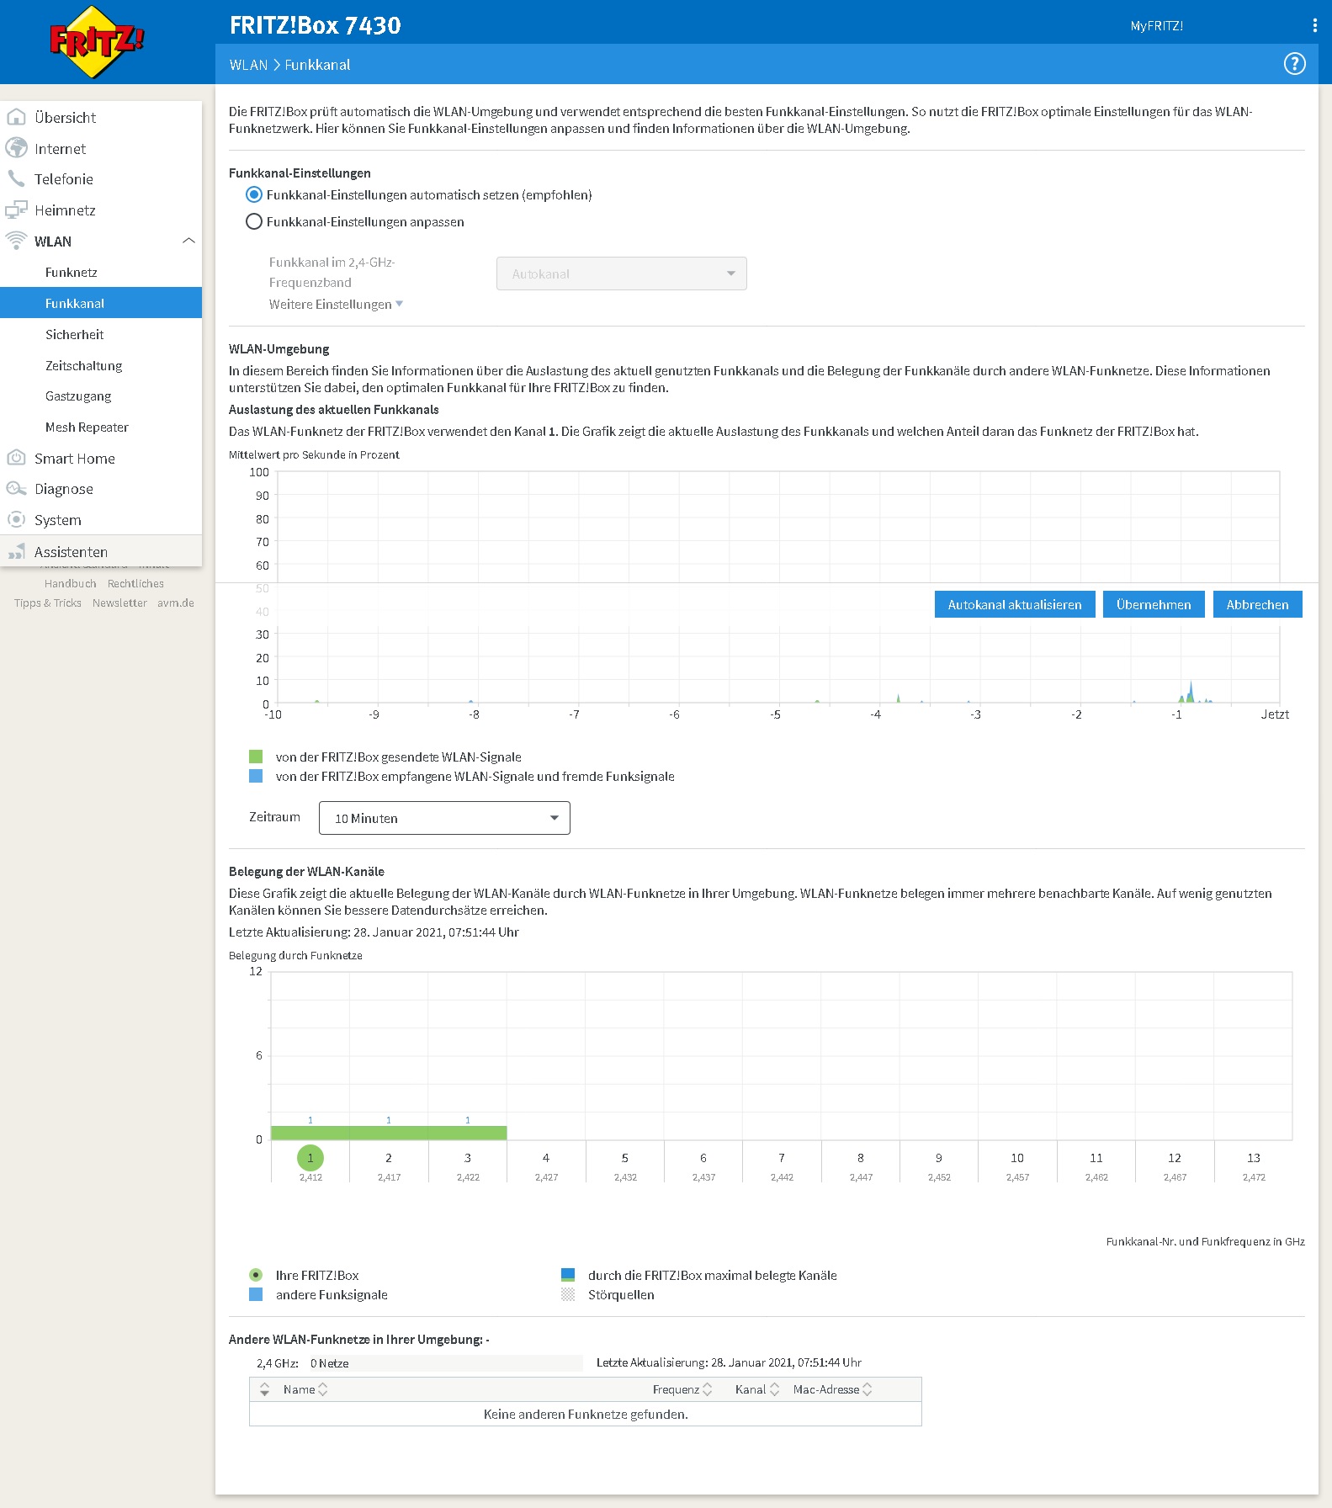Open Übersicht in the sidebar
Image resolution: width=1332 pixels, height=1508 pixels.
pyautogui.click(x=65, y=117)
